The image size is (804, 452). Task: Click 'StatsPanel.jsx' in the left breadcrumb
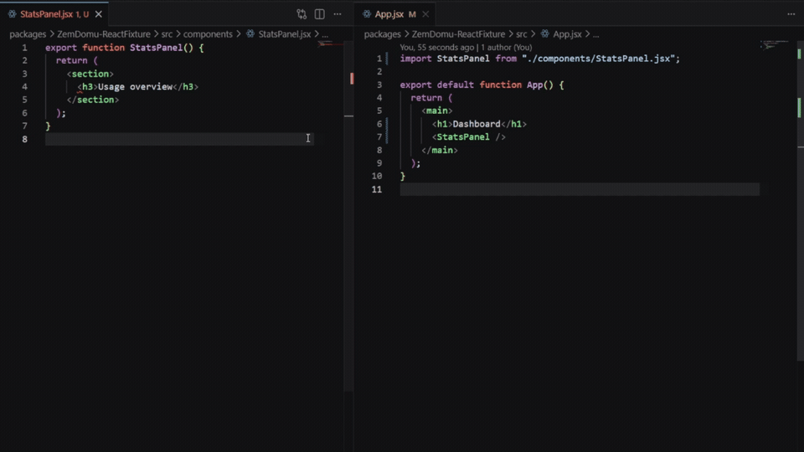point(285,34)
